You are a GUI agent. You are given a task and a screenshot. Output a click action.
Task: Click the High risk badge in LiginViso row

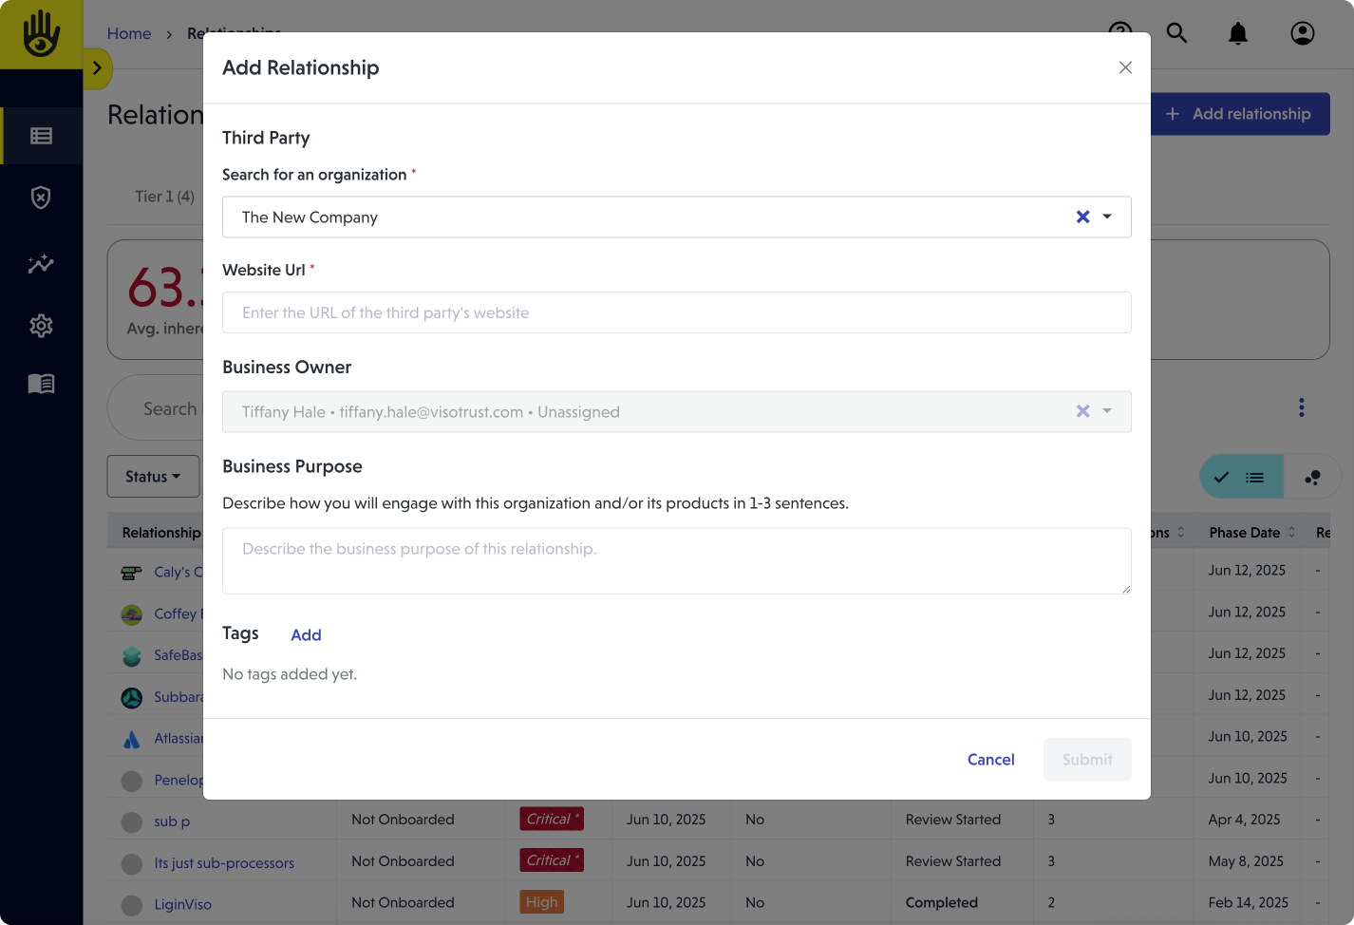542,902
